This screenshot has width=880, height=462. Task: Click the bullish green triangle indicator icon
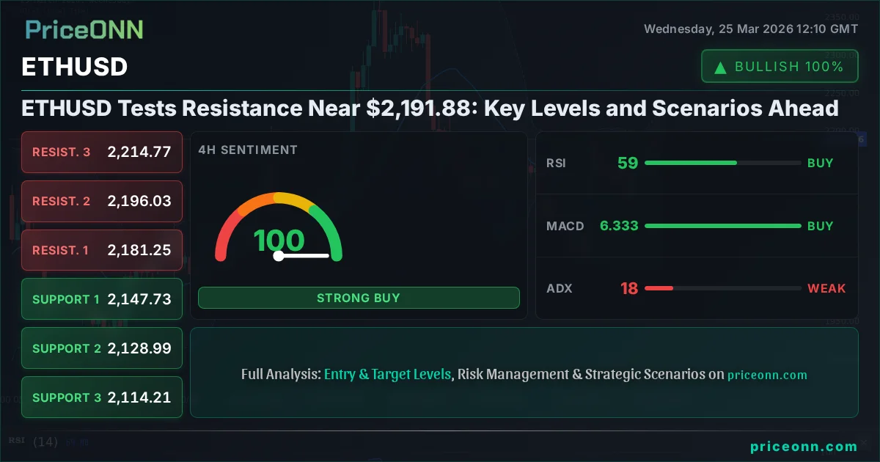tap(721, 66)
